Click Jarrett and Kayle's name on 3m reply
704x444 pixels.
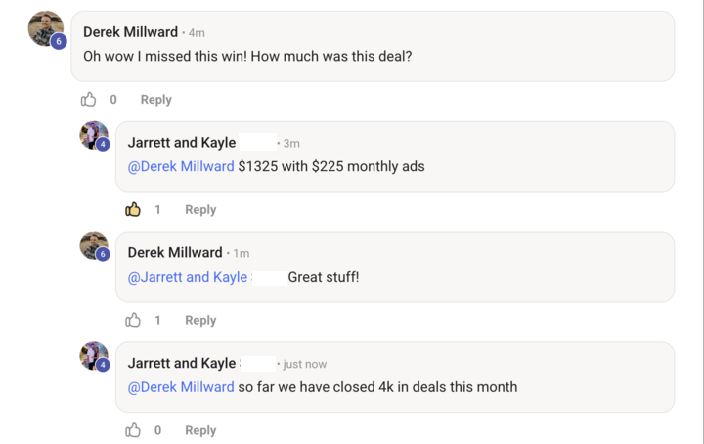point(182,143)
